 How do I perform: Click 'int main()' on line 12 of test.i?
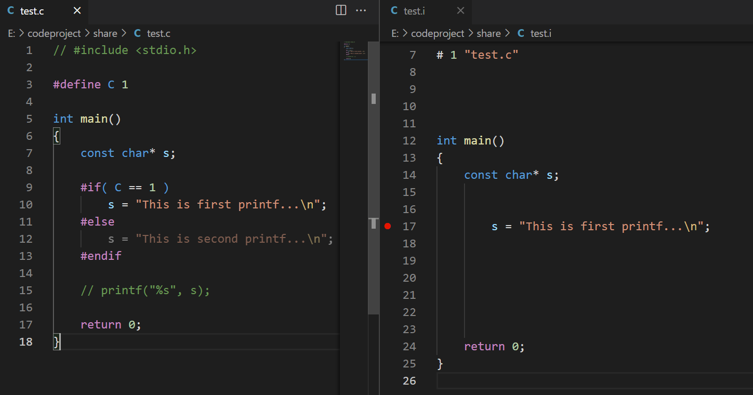[x=471, y=141]
